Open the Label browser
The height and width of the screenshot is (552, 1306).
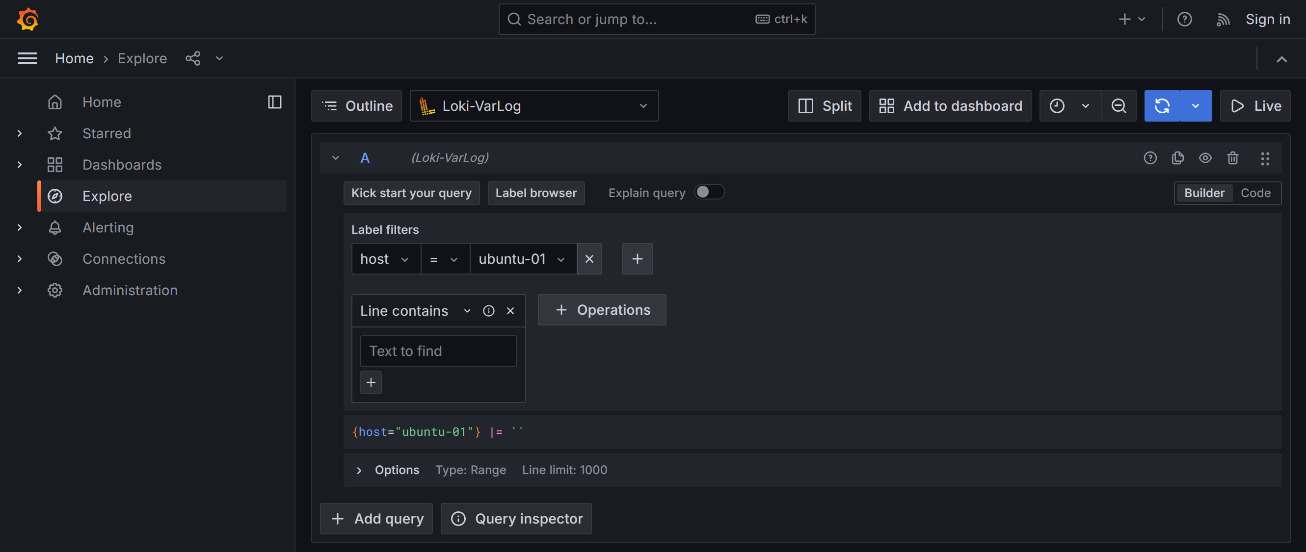[x=536, y=193]
